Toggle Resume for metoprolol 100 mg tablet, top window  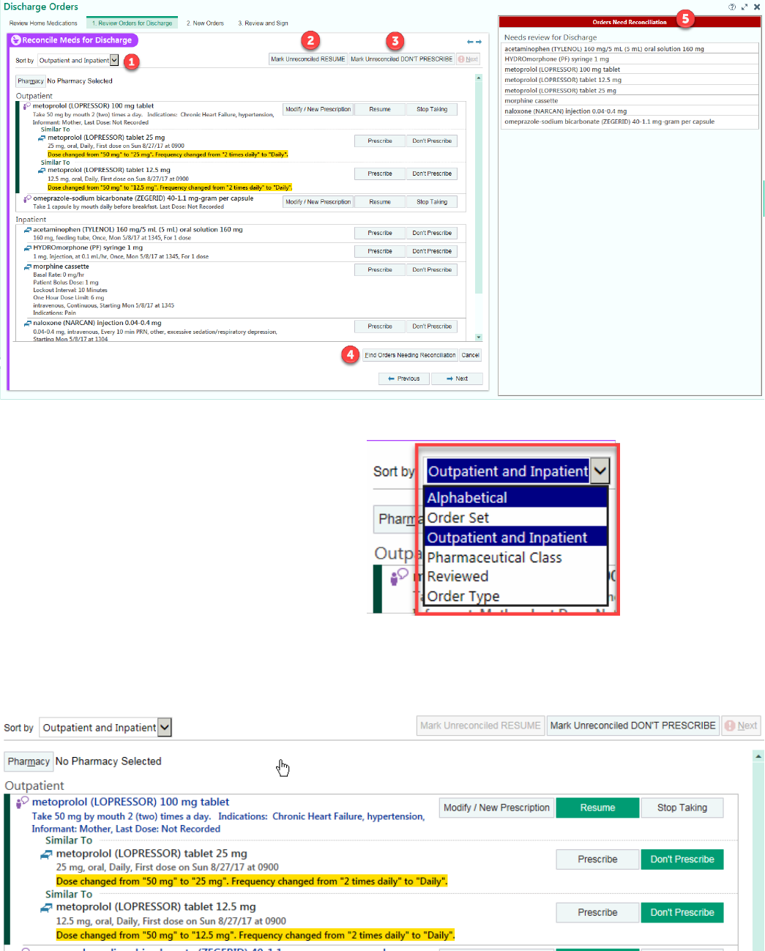(380, 109)
